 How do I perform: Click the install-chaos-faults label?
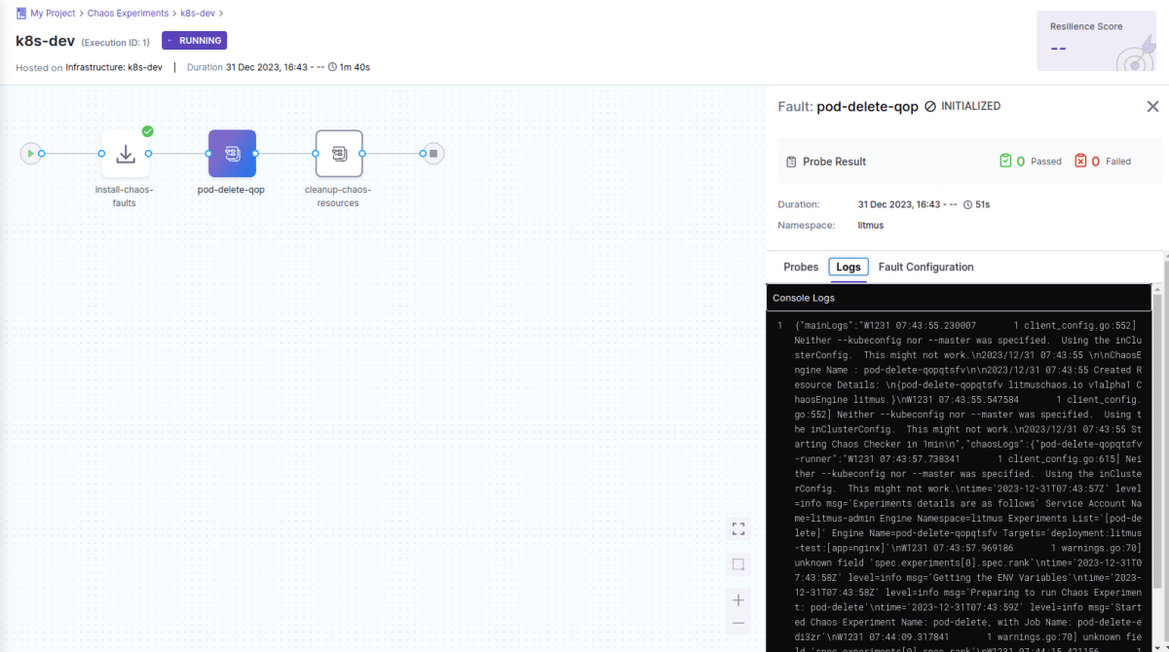[x=124, y=196]
